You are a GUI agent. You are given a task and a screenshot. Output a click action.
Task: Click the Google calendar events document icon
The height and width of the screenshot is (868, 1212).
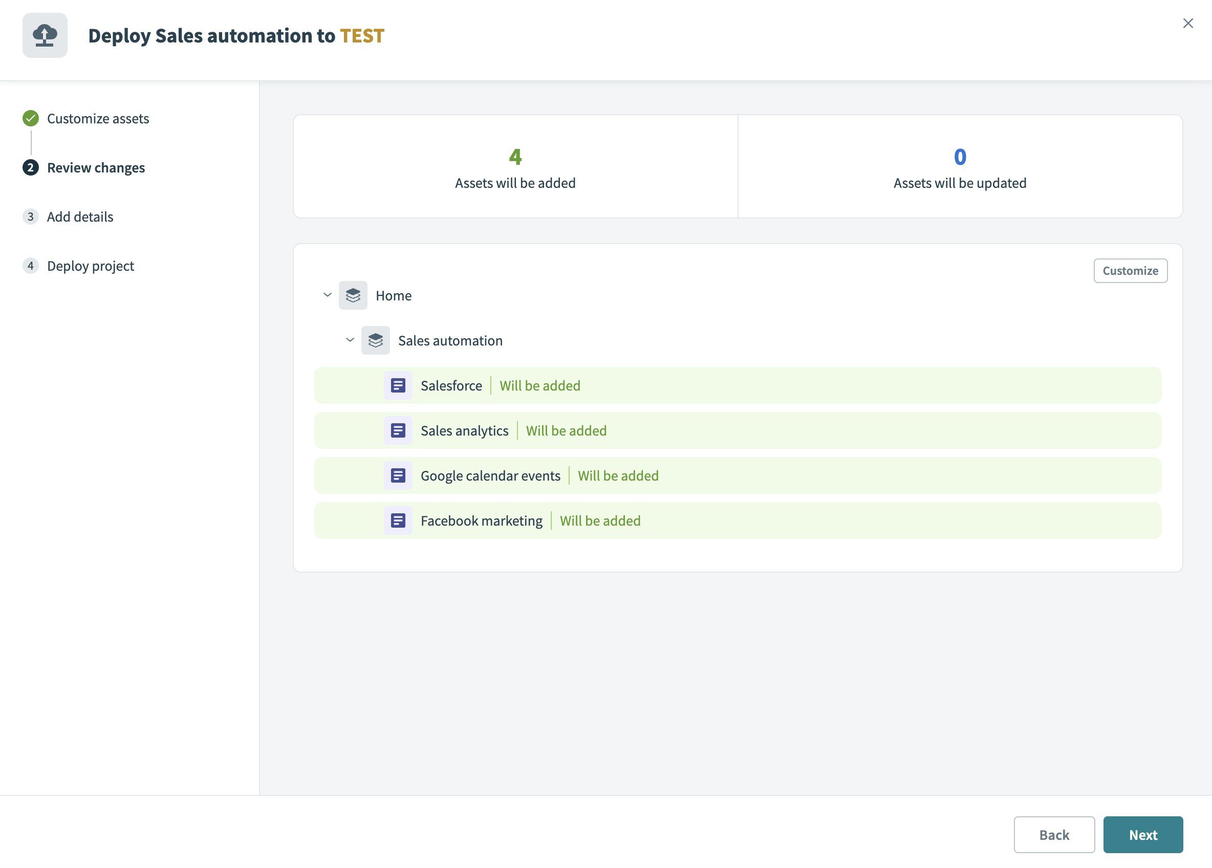tap(398, 475)
